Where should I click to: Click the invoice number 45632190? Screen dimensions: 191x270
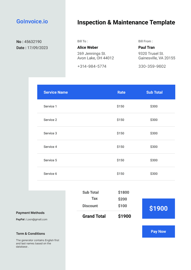click(33, 42)
